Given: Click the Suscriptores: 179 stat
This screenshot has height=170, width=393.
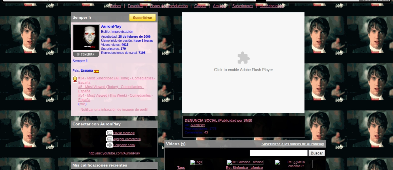Looking at the screenshot, I should [113, 49].
